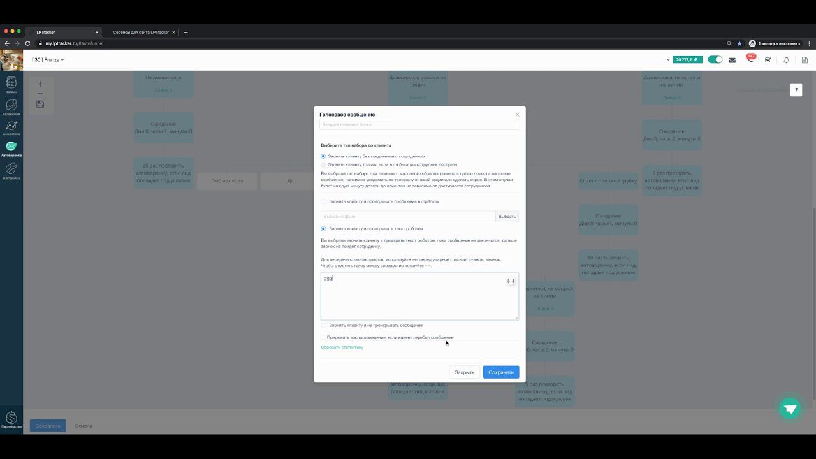
Task: Select the Любые слова funnel block
Action: pyautogui.click(x=227, y=181)
